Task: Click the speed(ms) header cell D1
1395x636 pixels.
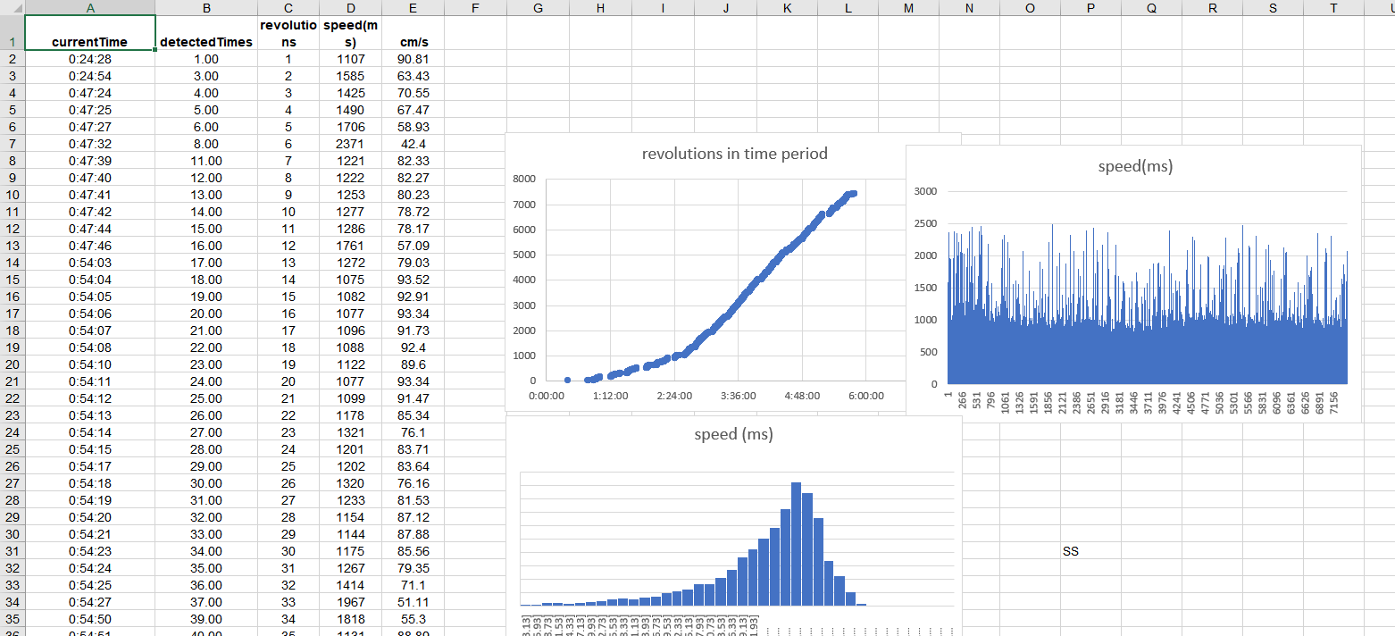Action: [x=349, y=33]
